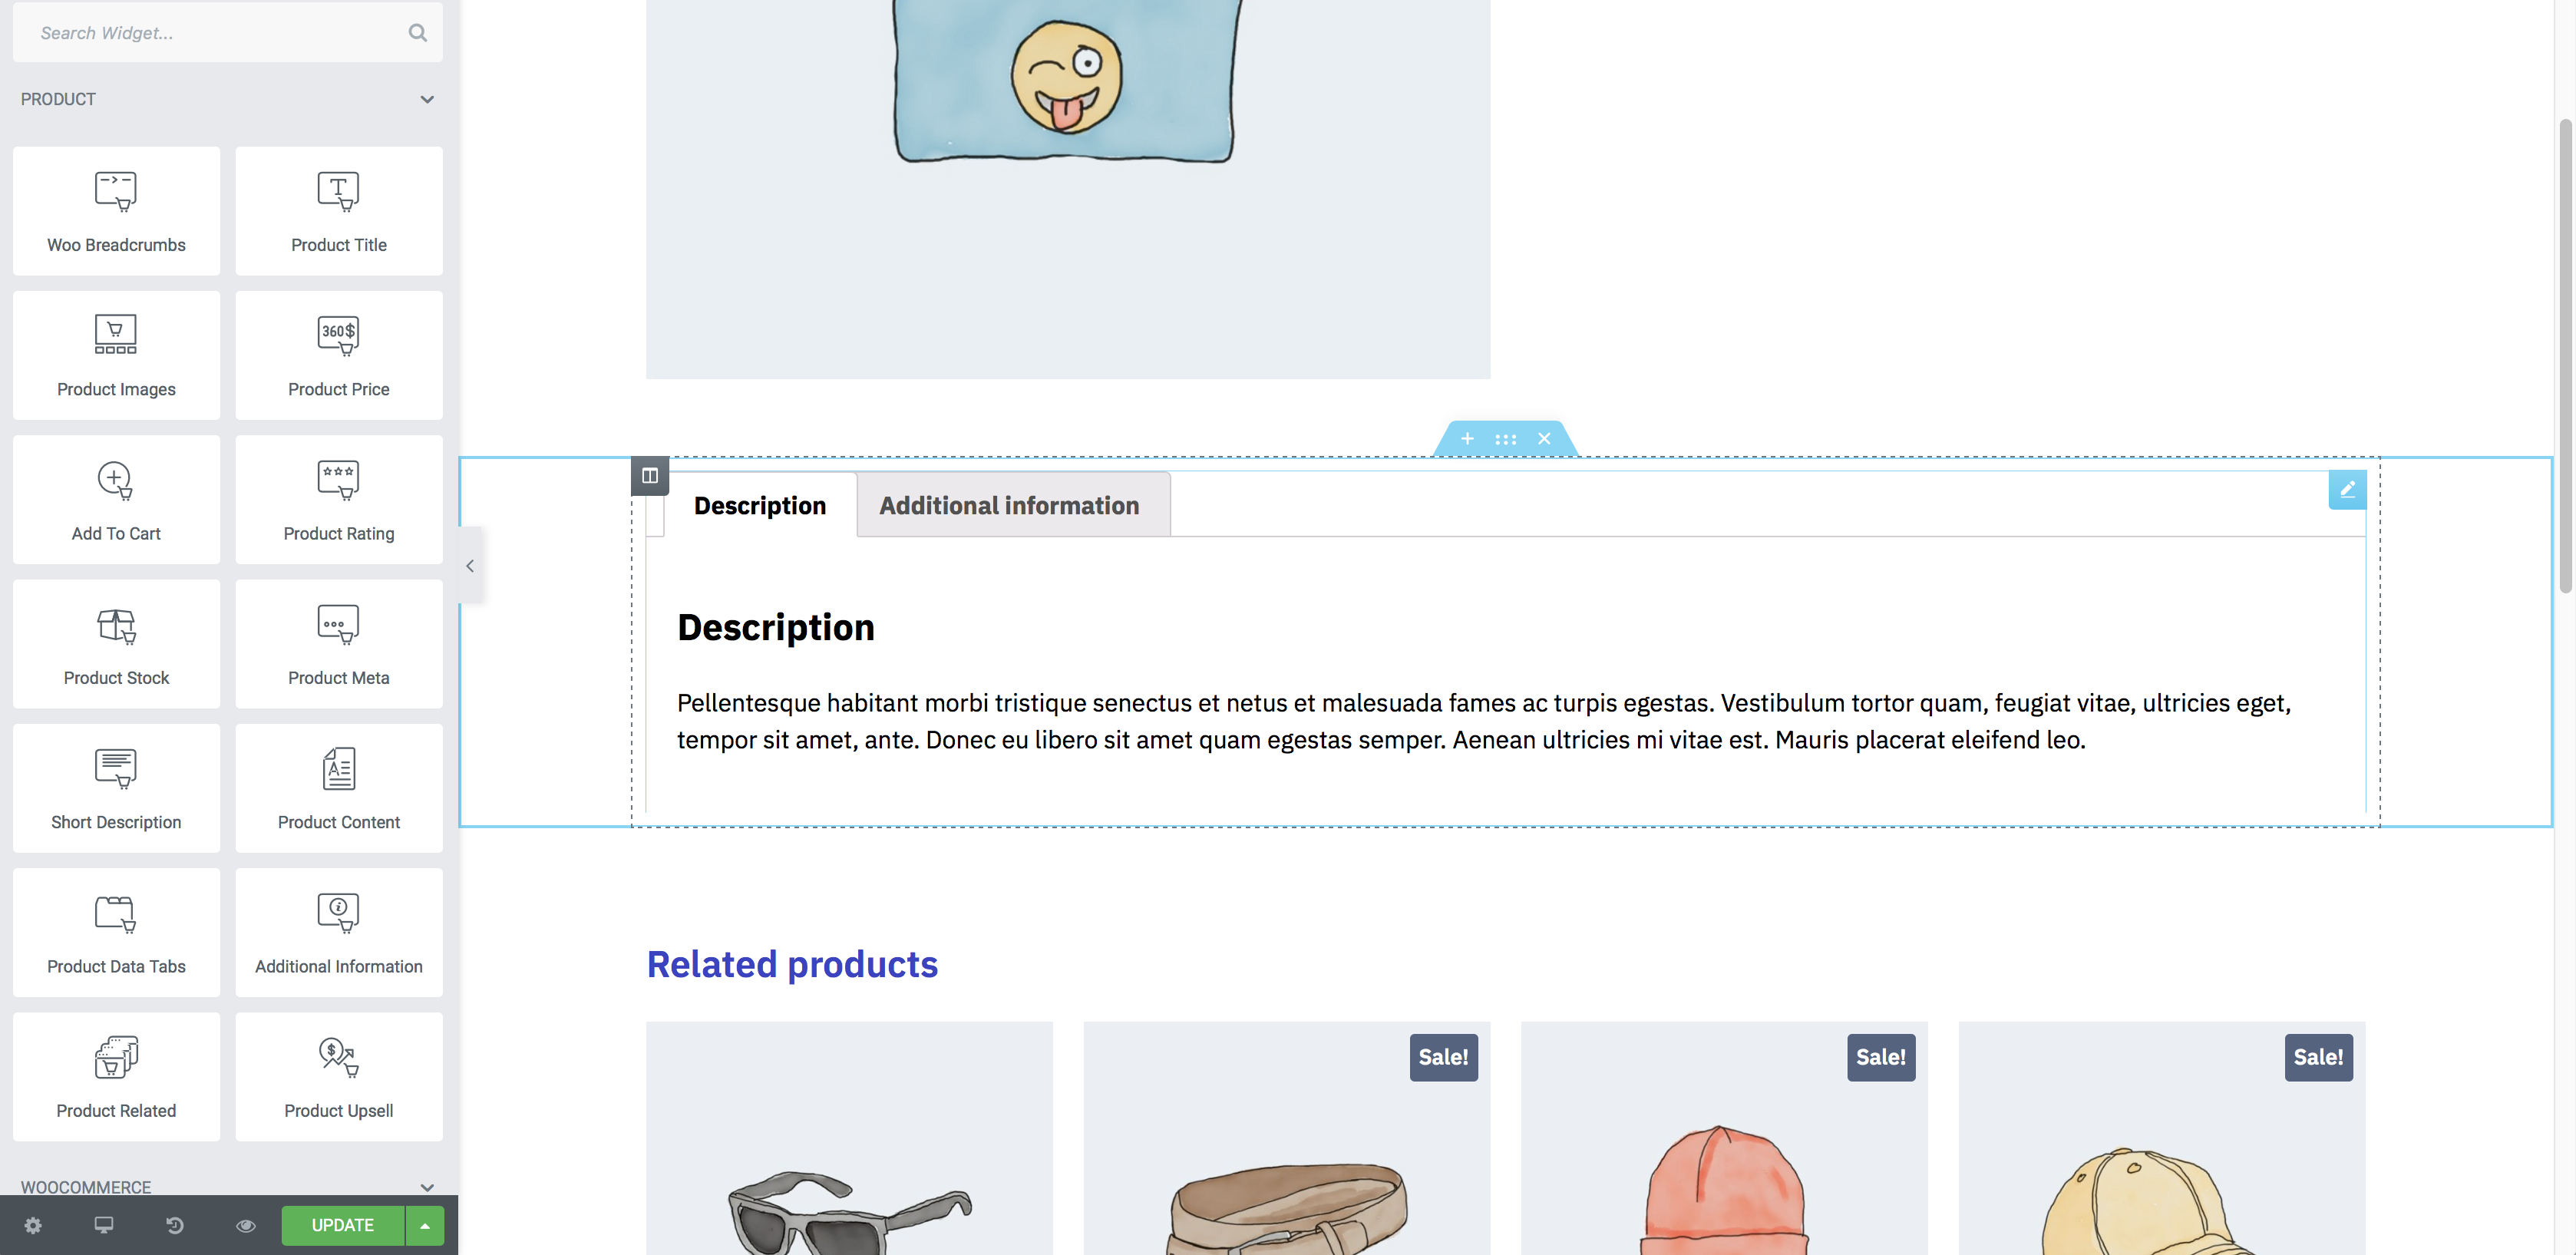Pick the Add To Cart widget

116,500
